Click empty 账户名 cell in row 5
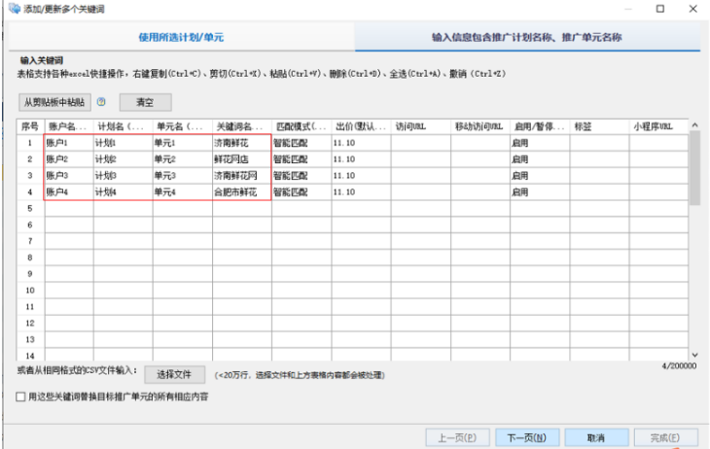 pos(69,208)
